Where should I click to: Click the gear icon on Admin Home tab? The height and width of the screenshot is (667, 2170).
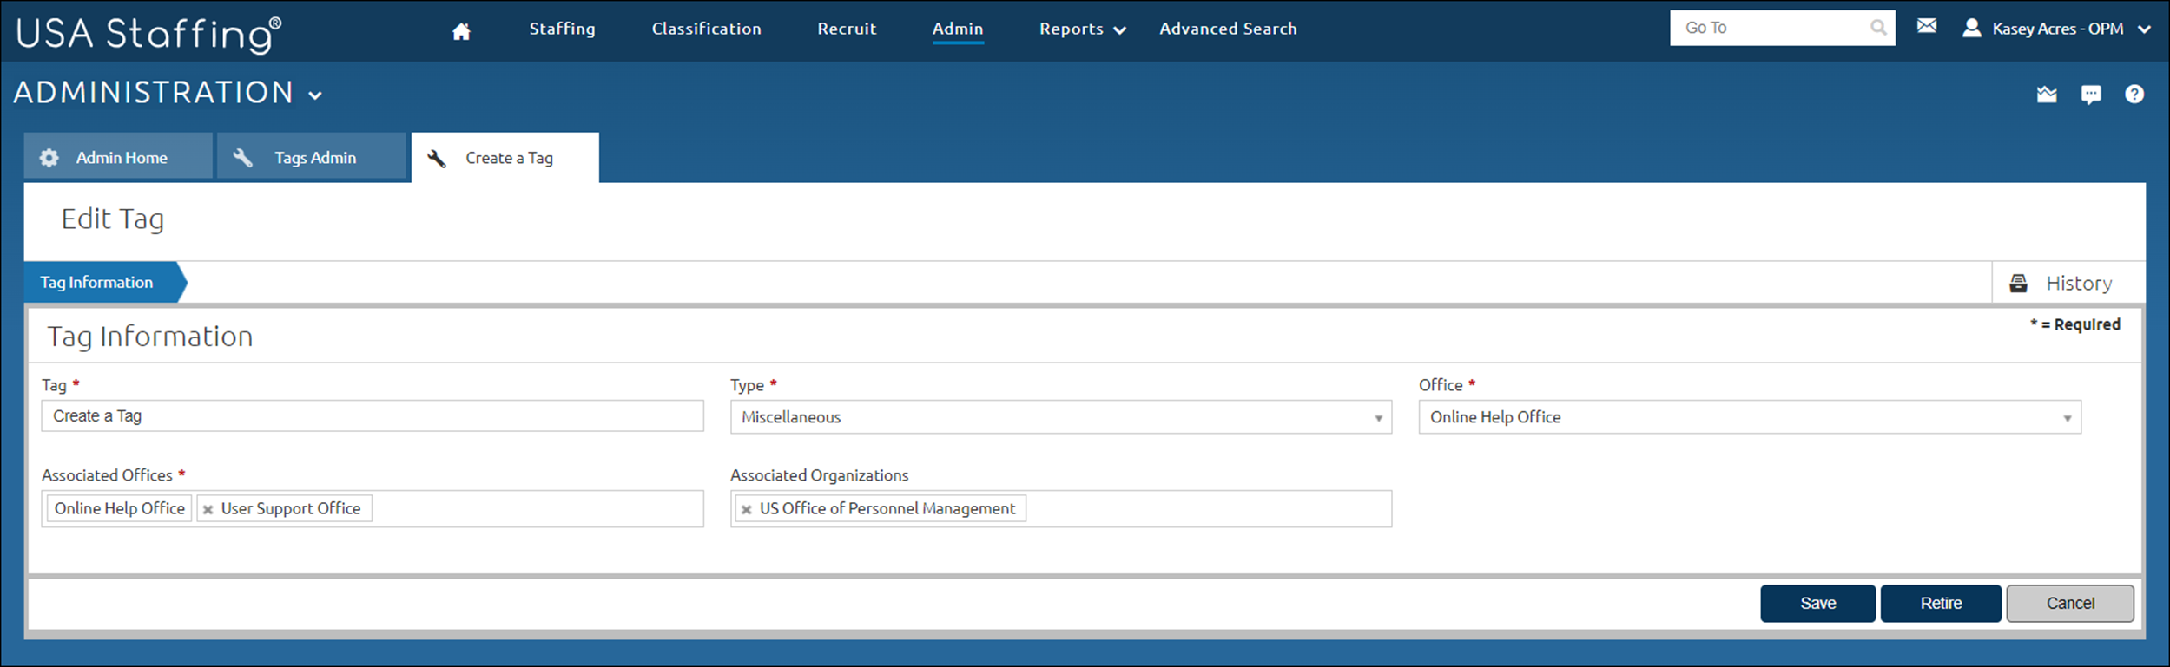(x=49, y=158)
